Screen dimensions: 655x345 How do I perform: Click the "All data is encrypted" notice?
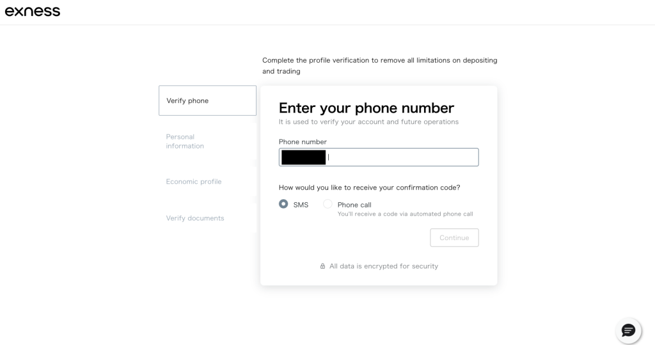point(383,266)
